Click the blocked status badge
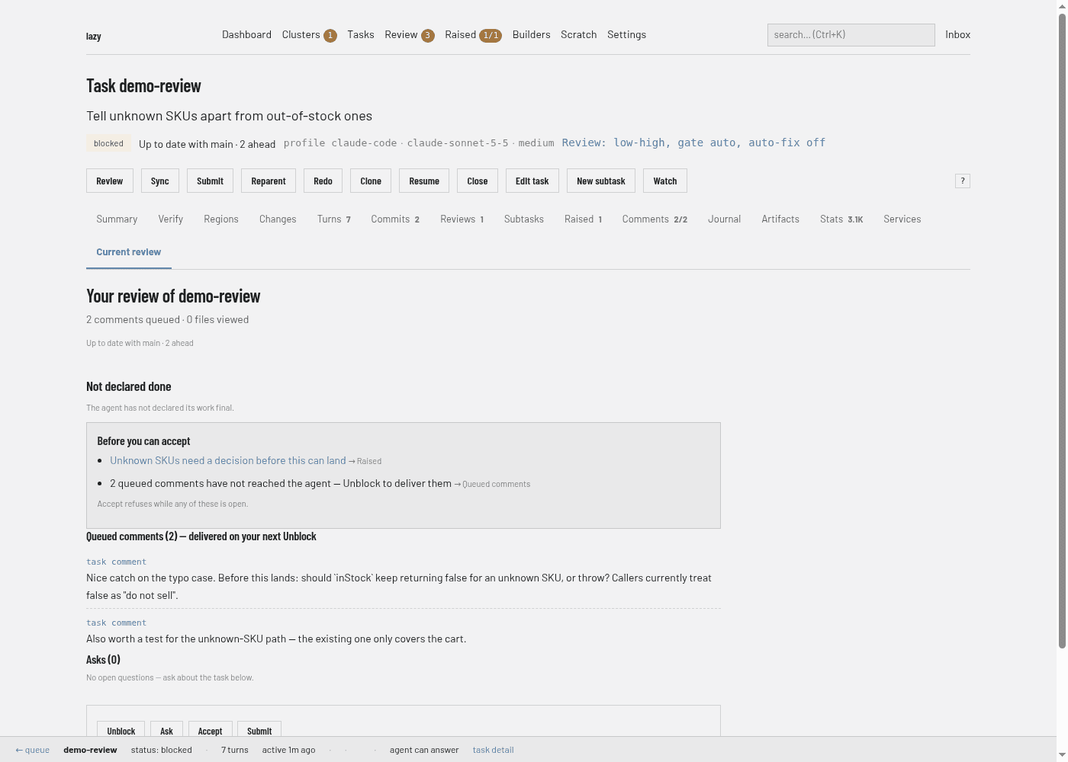This screenshot has height=762, width=1068. (108, 143)
